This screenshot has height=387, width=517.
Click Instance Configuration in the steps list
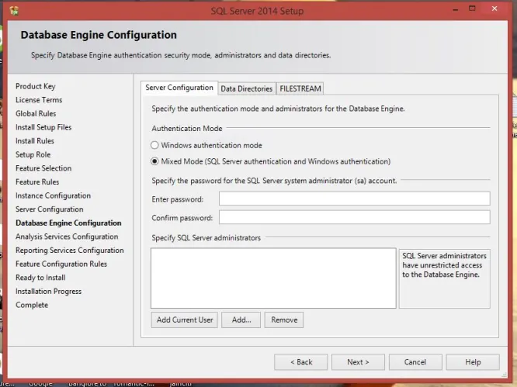pyautogui.click(x=53, y=195)
